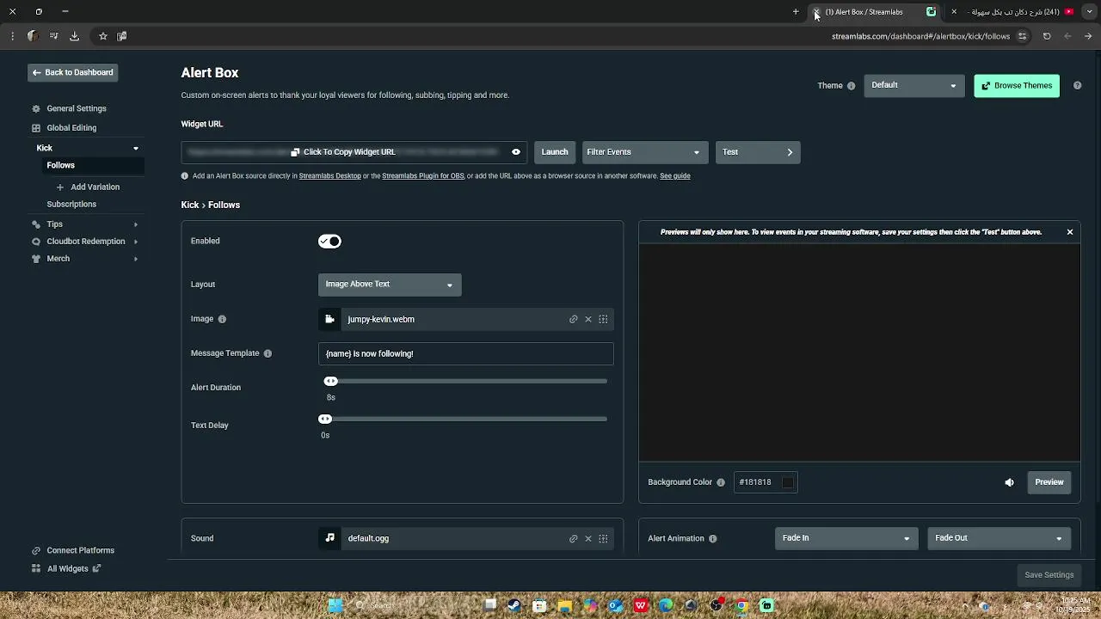Screen dimensions: 1101x619
Task: Open the Filter Events dropdown
Action: click(645, 152)
